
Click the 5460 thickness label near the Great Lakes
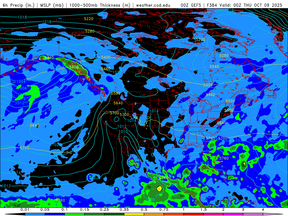(211, 95)
